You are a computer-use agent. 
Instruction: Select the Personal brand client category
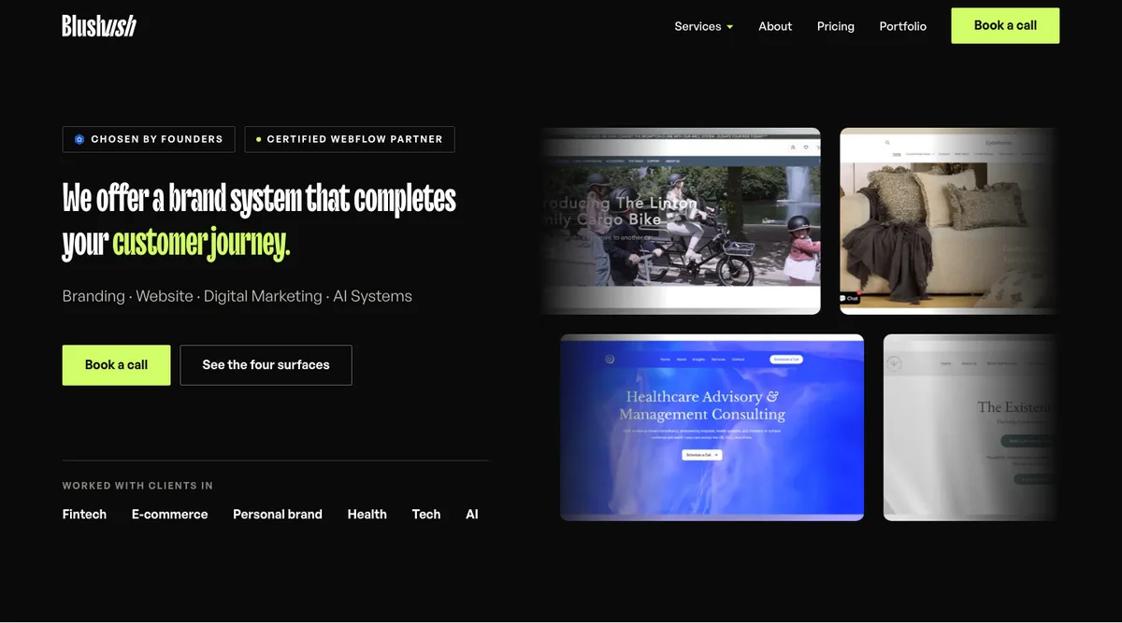tap(277, 514)
